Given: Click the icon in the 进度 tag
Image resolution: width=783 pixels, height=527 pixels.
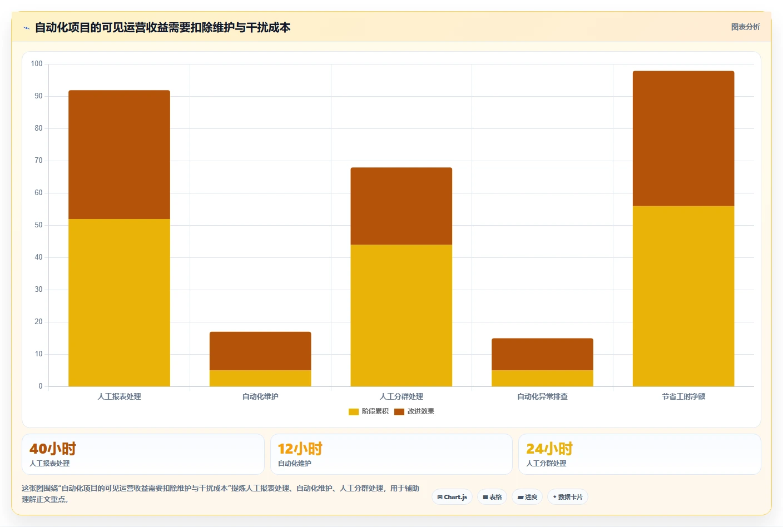Looking at the screenshot, I should [521, 497].
